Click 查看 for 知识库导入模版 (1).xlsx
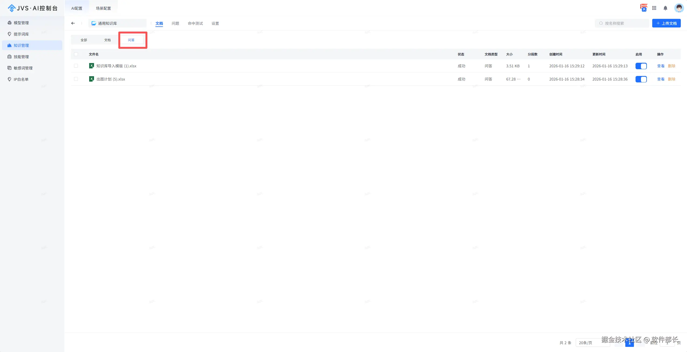This screenshot has width=687, height=352. 661,66
